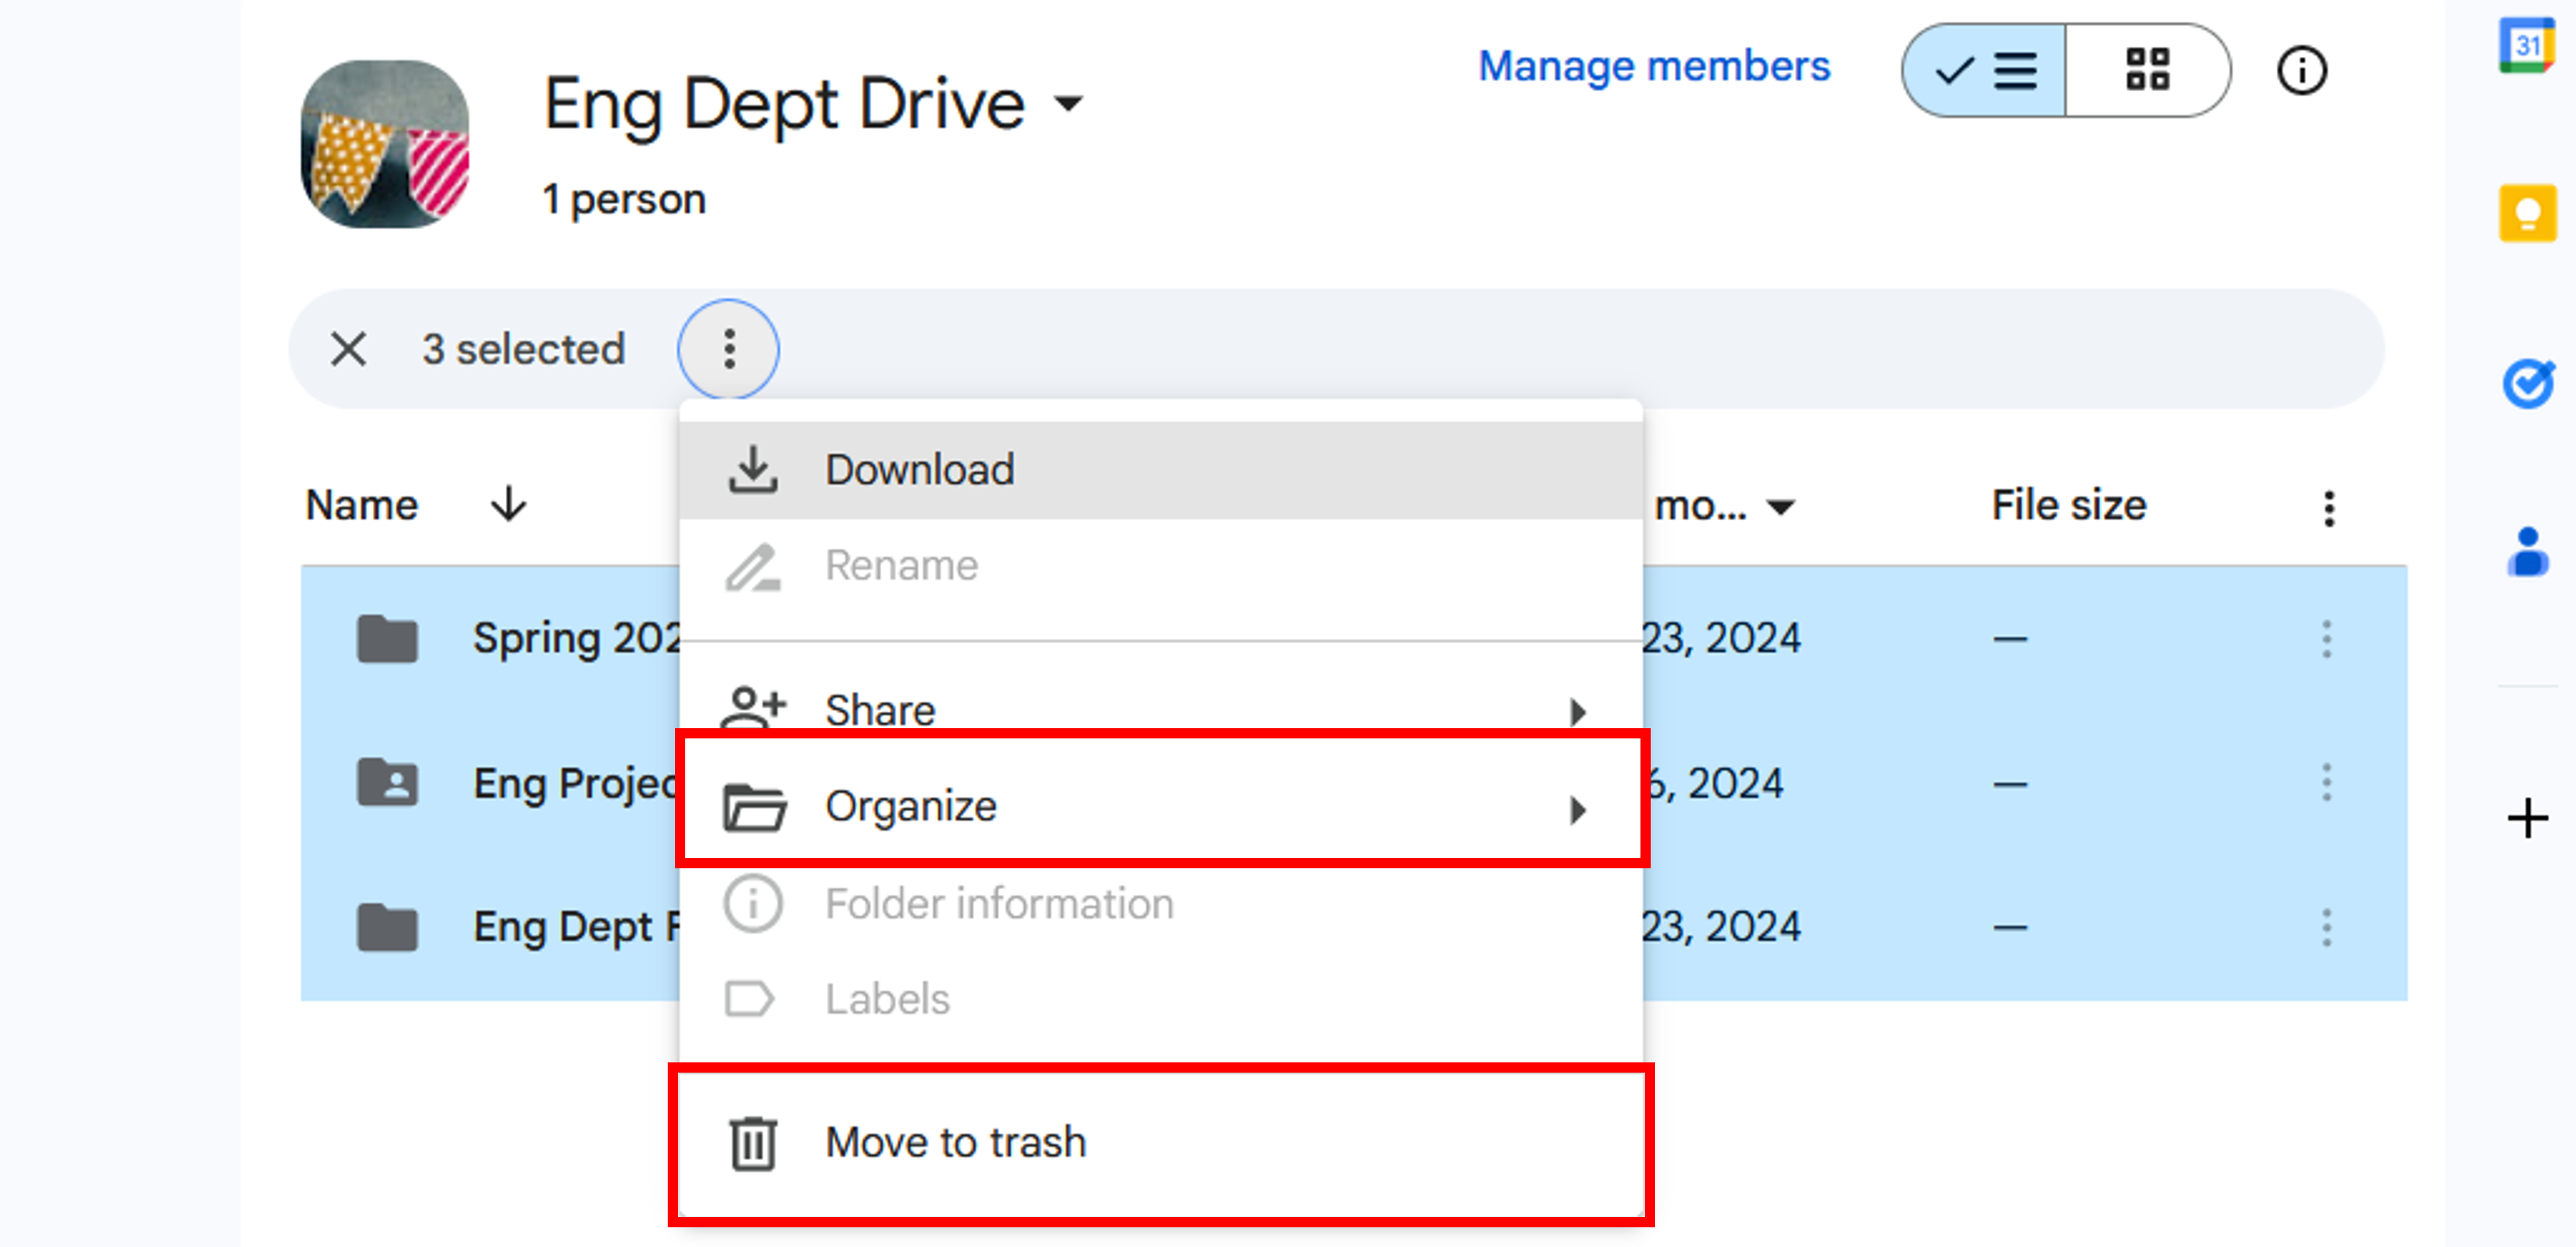Clear selection with the X button
2576x1247 pixels.
tap(348, 349)
